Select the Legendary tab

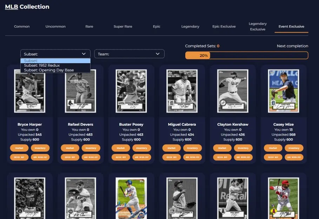tap(190, 26)
